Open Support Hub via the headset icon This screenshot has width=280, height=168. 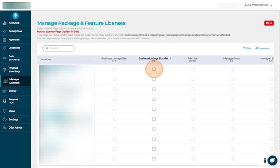tap(4, 101)
